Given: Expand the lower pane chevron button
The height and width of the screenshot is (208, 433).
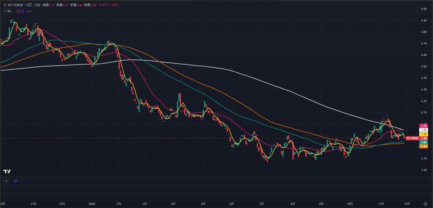Looking at the screenshot, I should click(6, 181).
